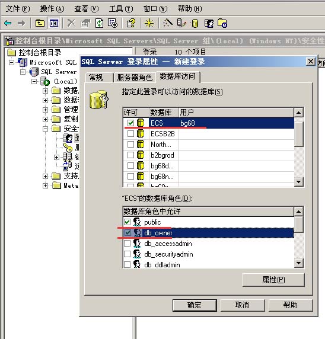Click the Forward arrow toolbar icon

21,23
